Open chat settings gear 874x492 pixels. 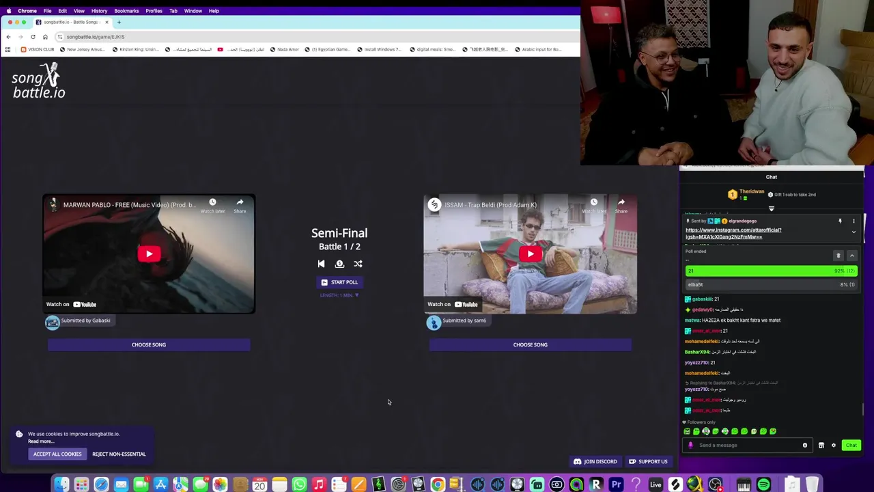833,445
